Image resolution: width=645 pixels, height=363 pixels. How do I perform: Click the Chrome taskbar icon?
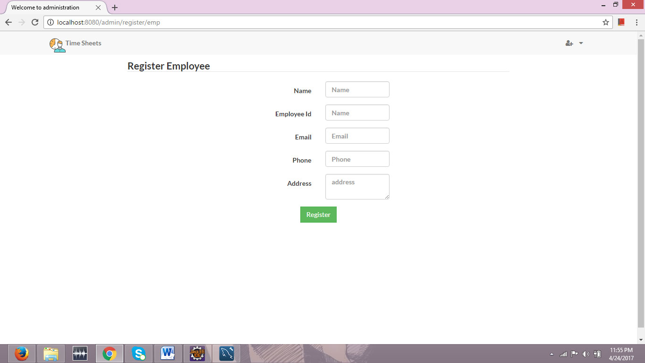[x=110, y=354]
